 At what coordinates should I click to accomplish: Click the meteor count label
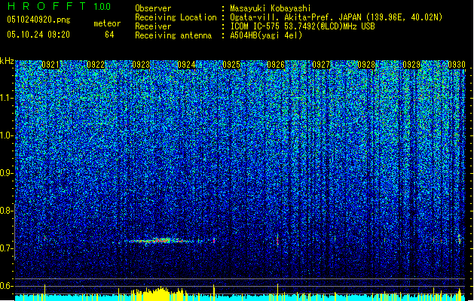(x=107, y=23)
